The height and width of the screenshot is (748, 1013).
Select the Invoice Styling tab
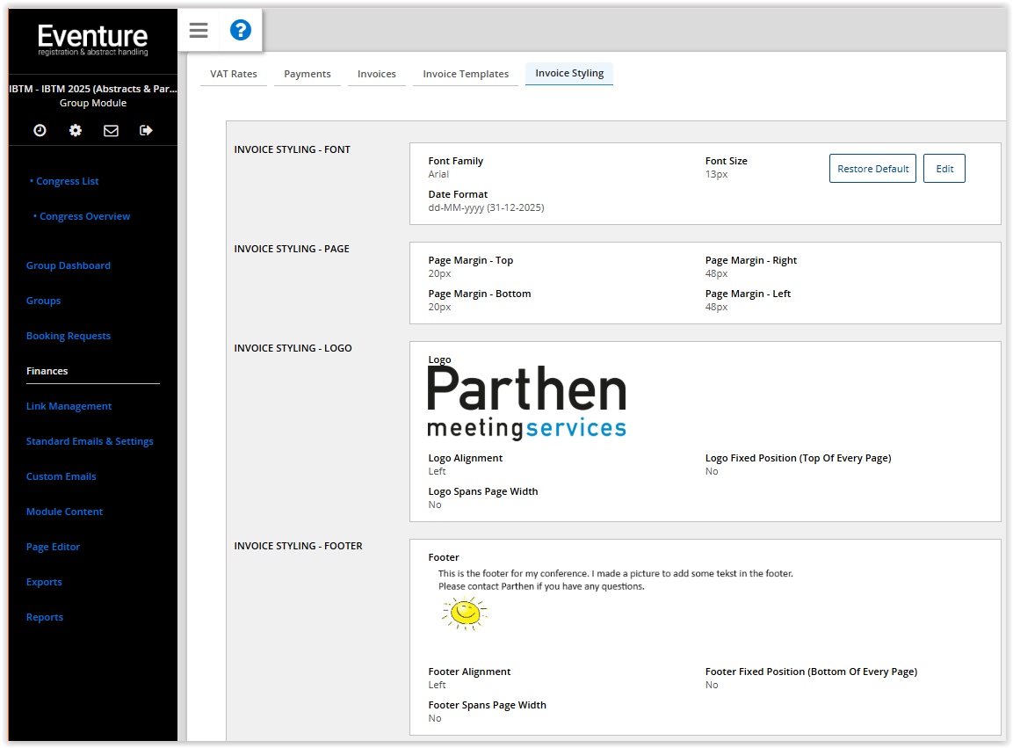[x=569, y=73]
